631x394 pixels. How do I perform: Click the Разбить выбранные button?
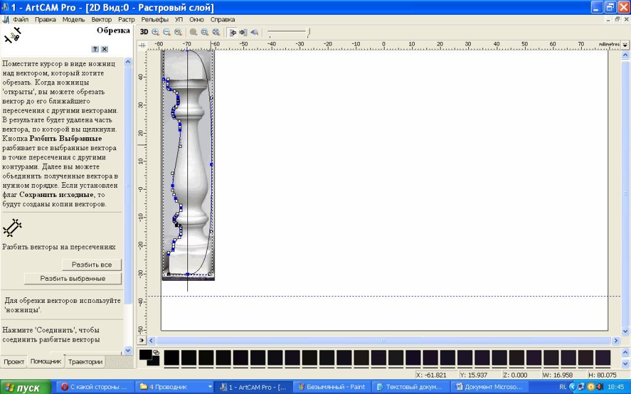(x=73, y=278)
